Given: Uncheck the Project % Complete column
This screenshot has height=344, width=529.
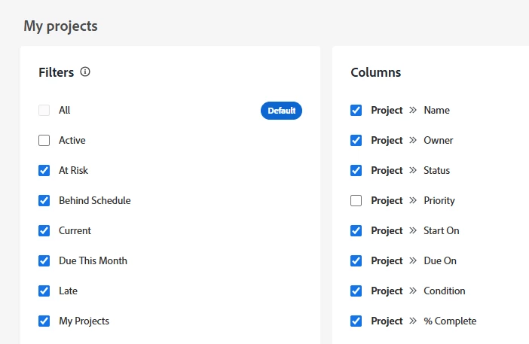Looking at the screenshot, I should (x=356, y=321).
